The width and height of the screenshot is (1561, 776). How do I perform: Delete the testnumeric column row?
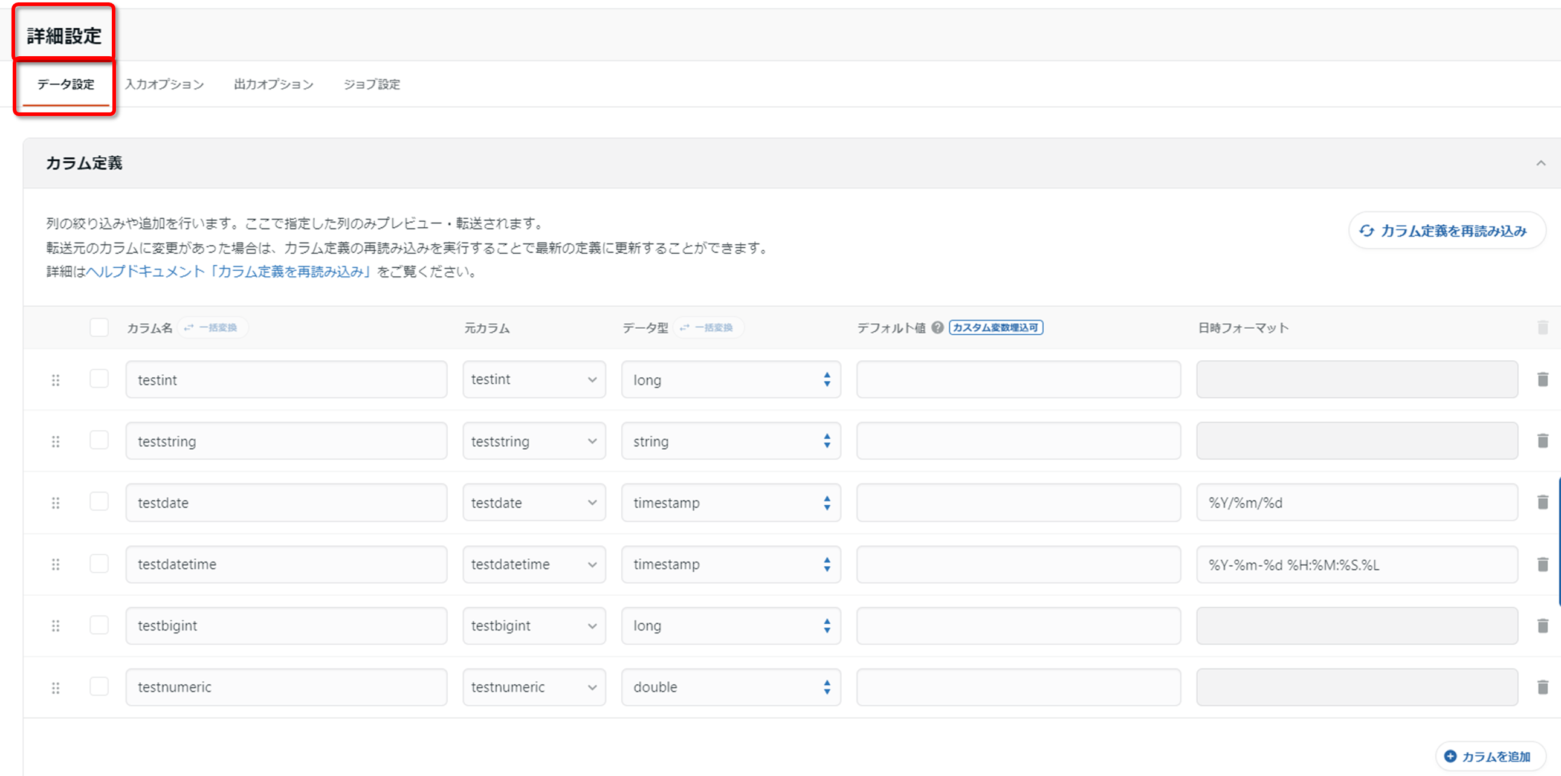point(1542,687)
